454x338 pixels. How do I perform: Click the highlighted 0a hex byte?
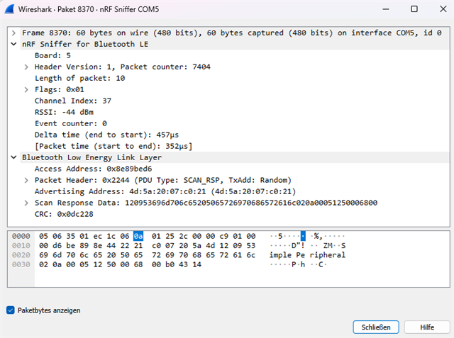click(138, 236)
